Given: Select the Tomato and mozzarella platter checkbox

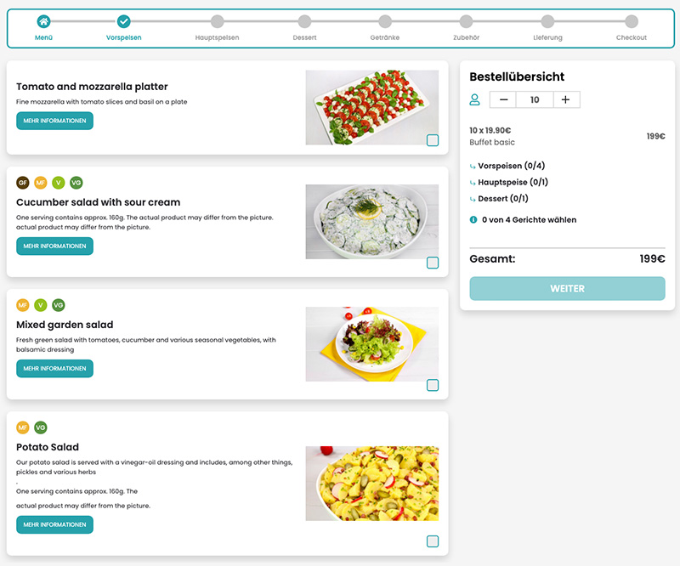Looking at the screenshot, I should (x=433, y=140).
